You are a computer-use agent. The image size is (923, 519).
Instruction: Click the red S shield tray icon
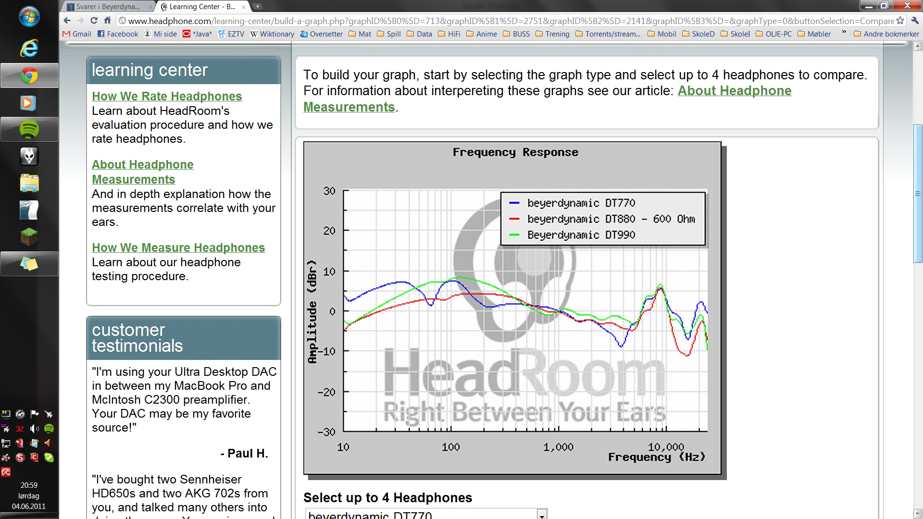(20, 457)
